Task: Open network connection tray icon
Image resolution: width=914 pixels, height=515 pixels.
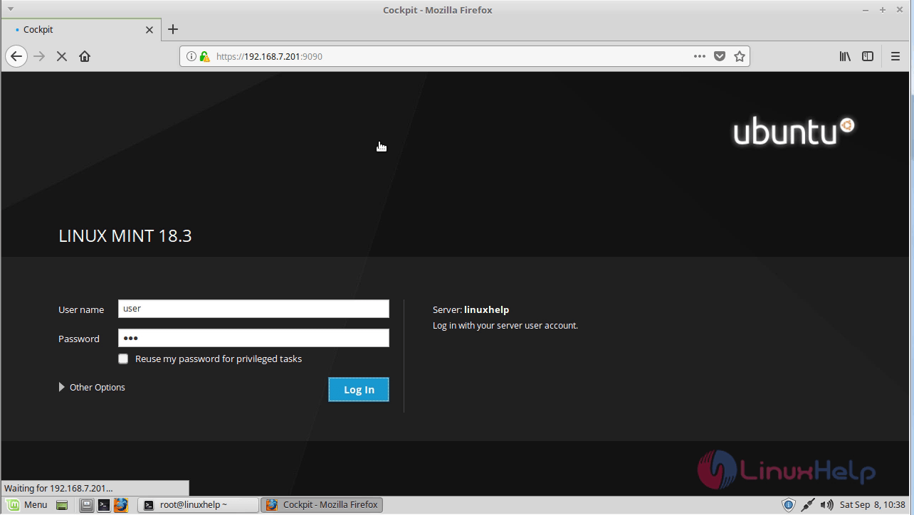Action: [x=808, y=505]
